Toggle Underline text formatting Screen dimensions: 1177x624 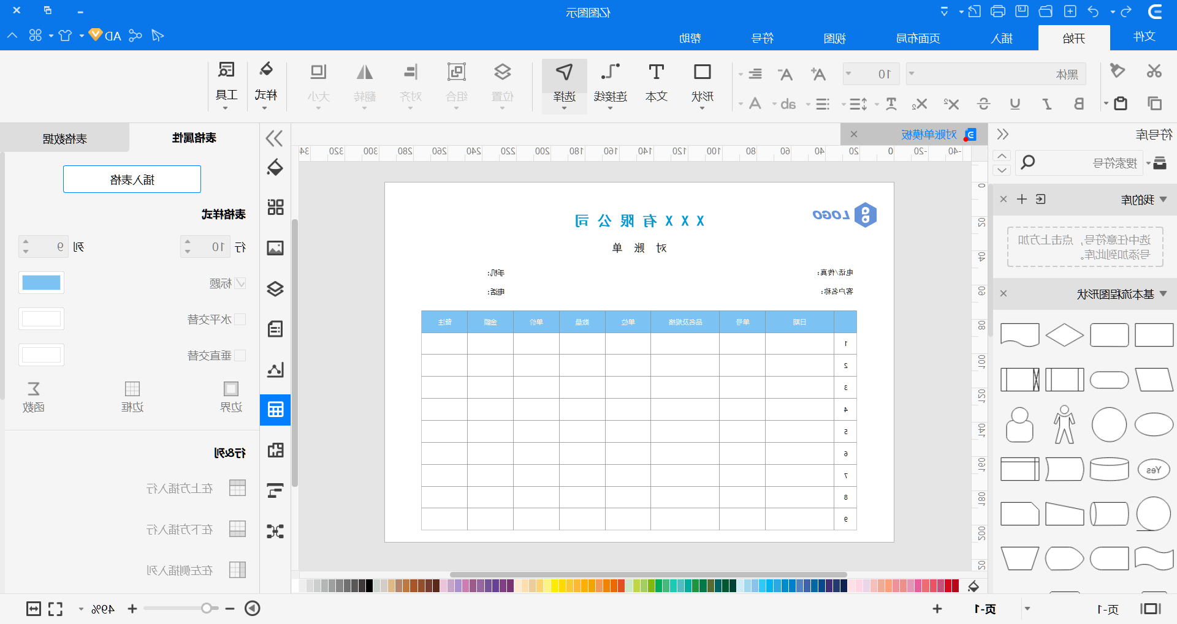coord(1015,104)
